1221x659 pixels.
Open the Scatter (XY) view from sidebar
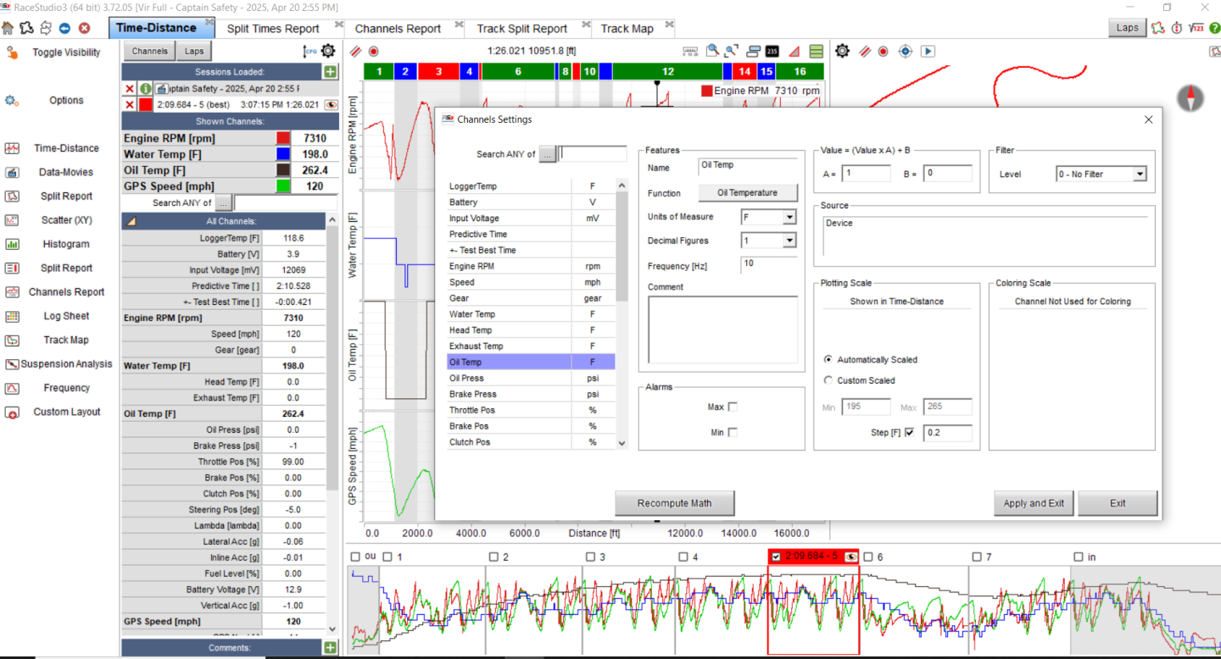click(67, 220)
